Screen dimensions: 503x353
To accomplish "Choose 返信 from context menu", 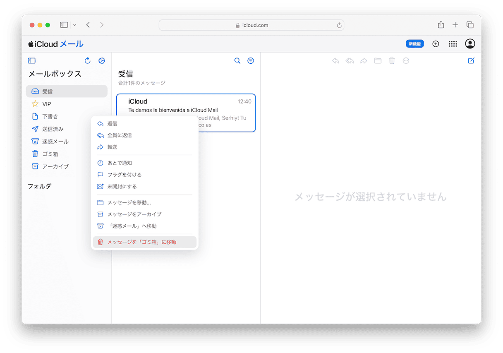I will point(144,124).
